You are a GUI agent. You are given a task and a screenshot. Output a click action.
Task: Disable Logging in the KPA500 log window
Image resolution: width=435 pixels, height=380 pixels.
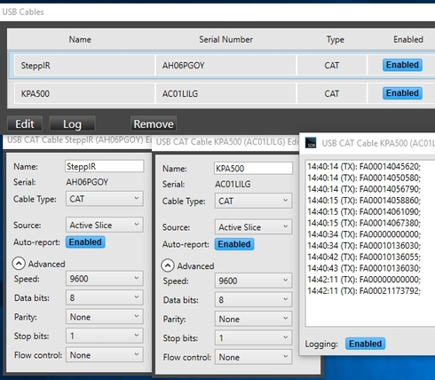(365, 344)
